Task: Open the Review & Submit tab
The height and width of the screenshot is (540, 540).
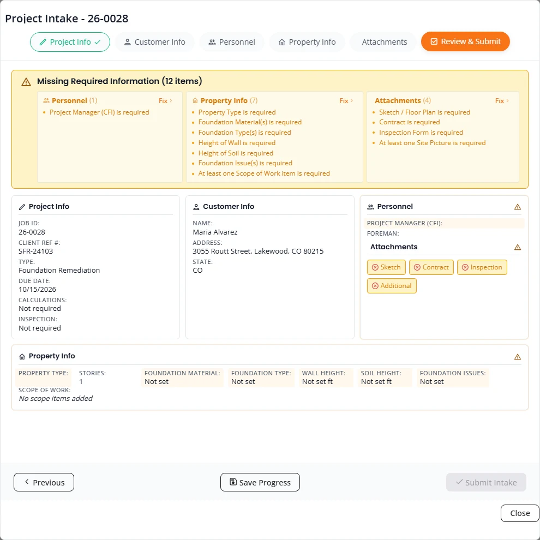Action: pyautogui.click(x=465, y=41)
